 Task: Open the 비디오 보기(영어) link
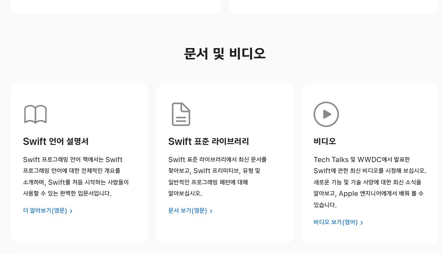tap(338, 222)
